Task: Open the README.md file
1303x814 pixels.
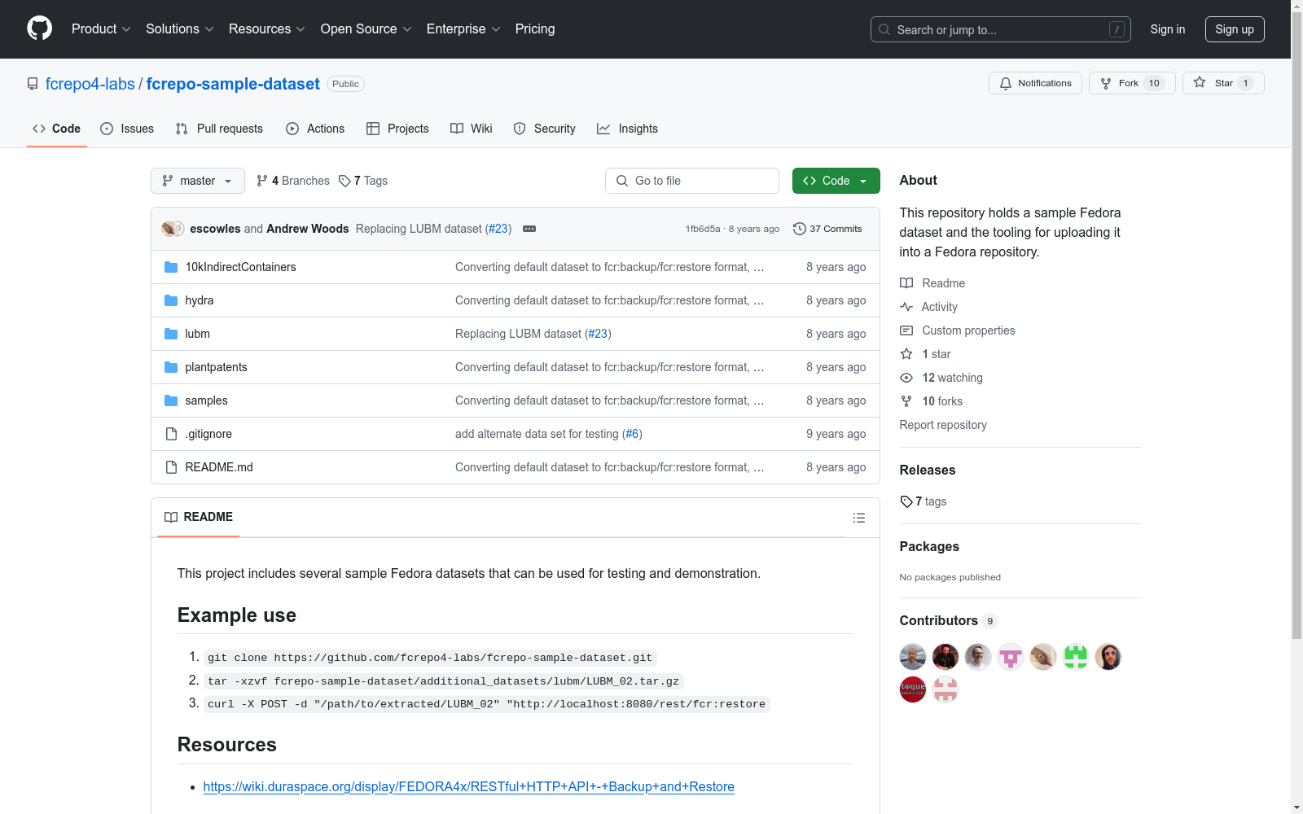Action: point(219,467)
